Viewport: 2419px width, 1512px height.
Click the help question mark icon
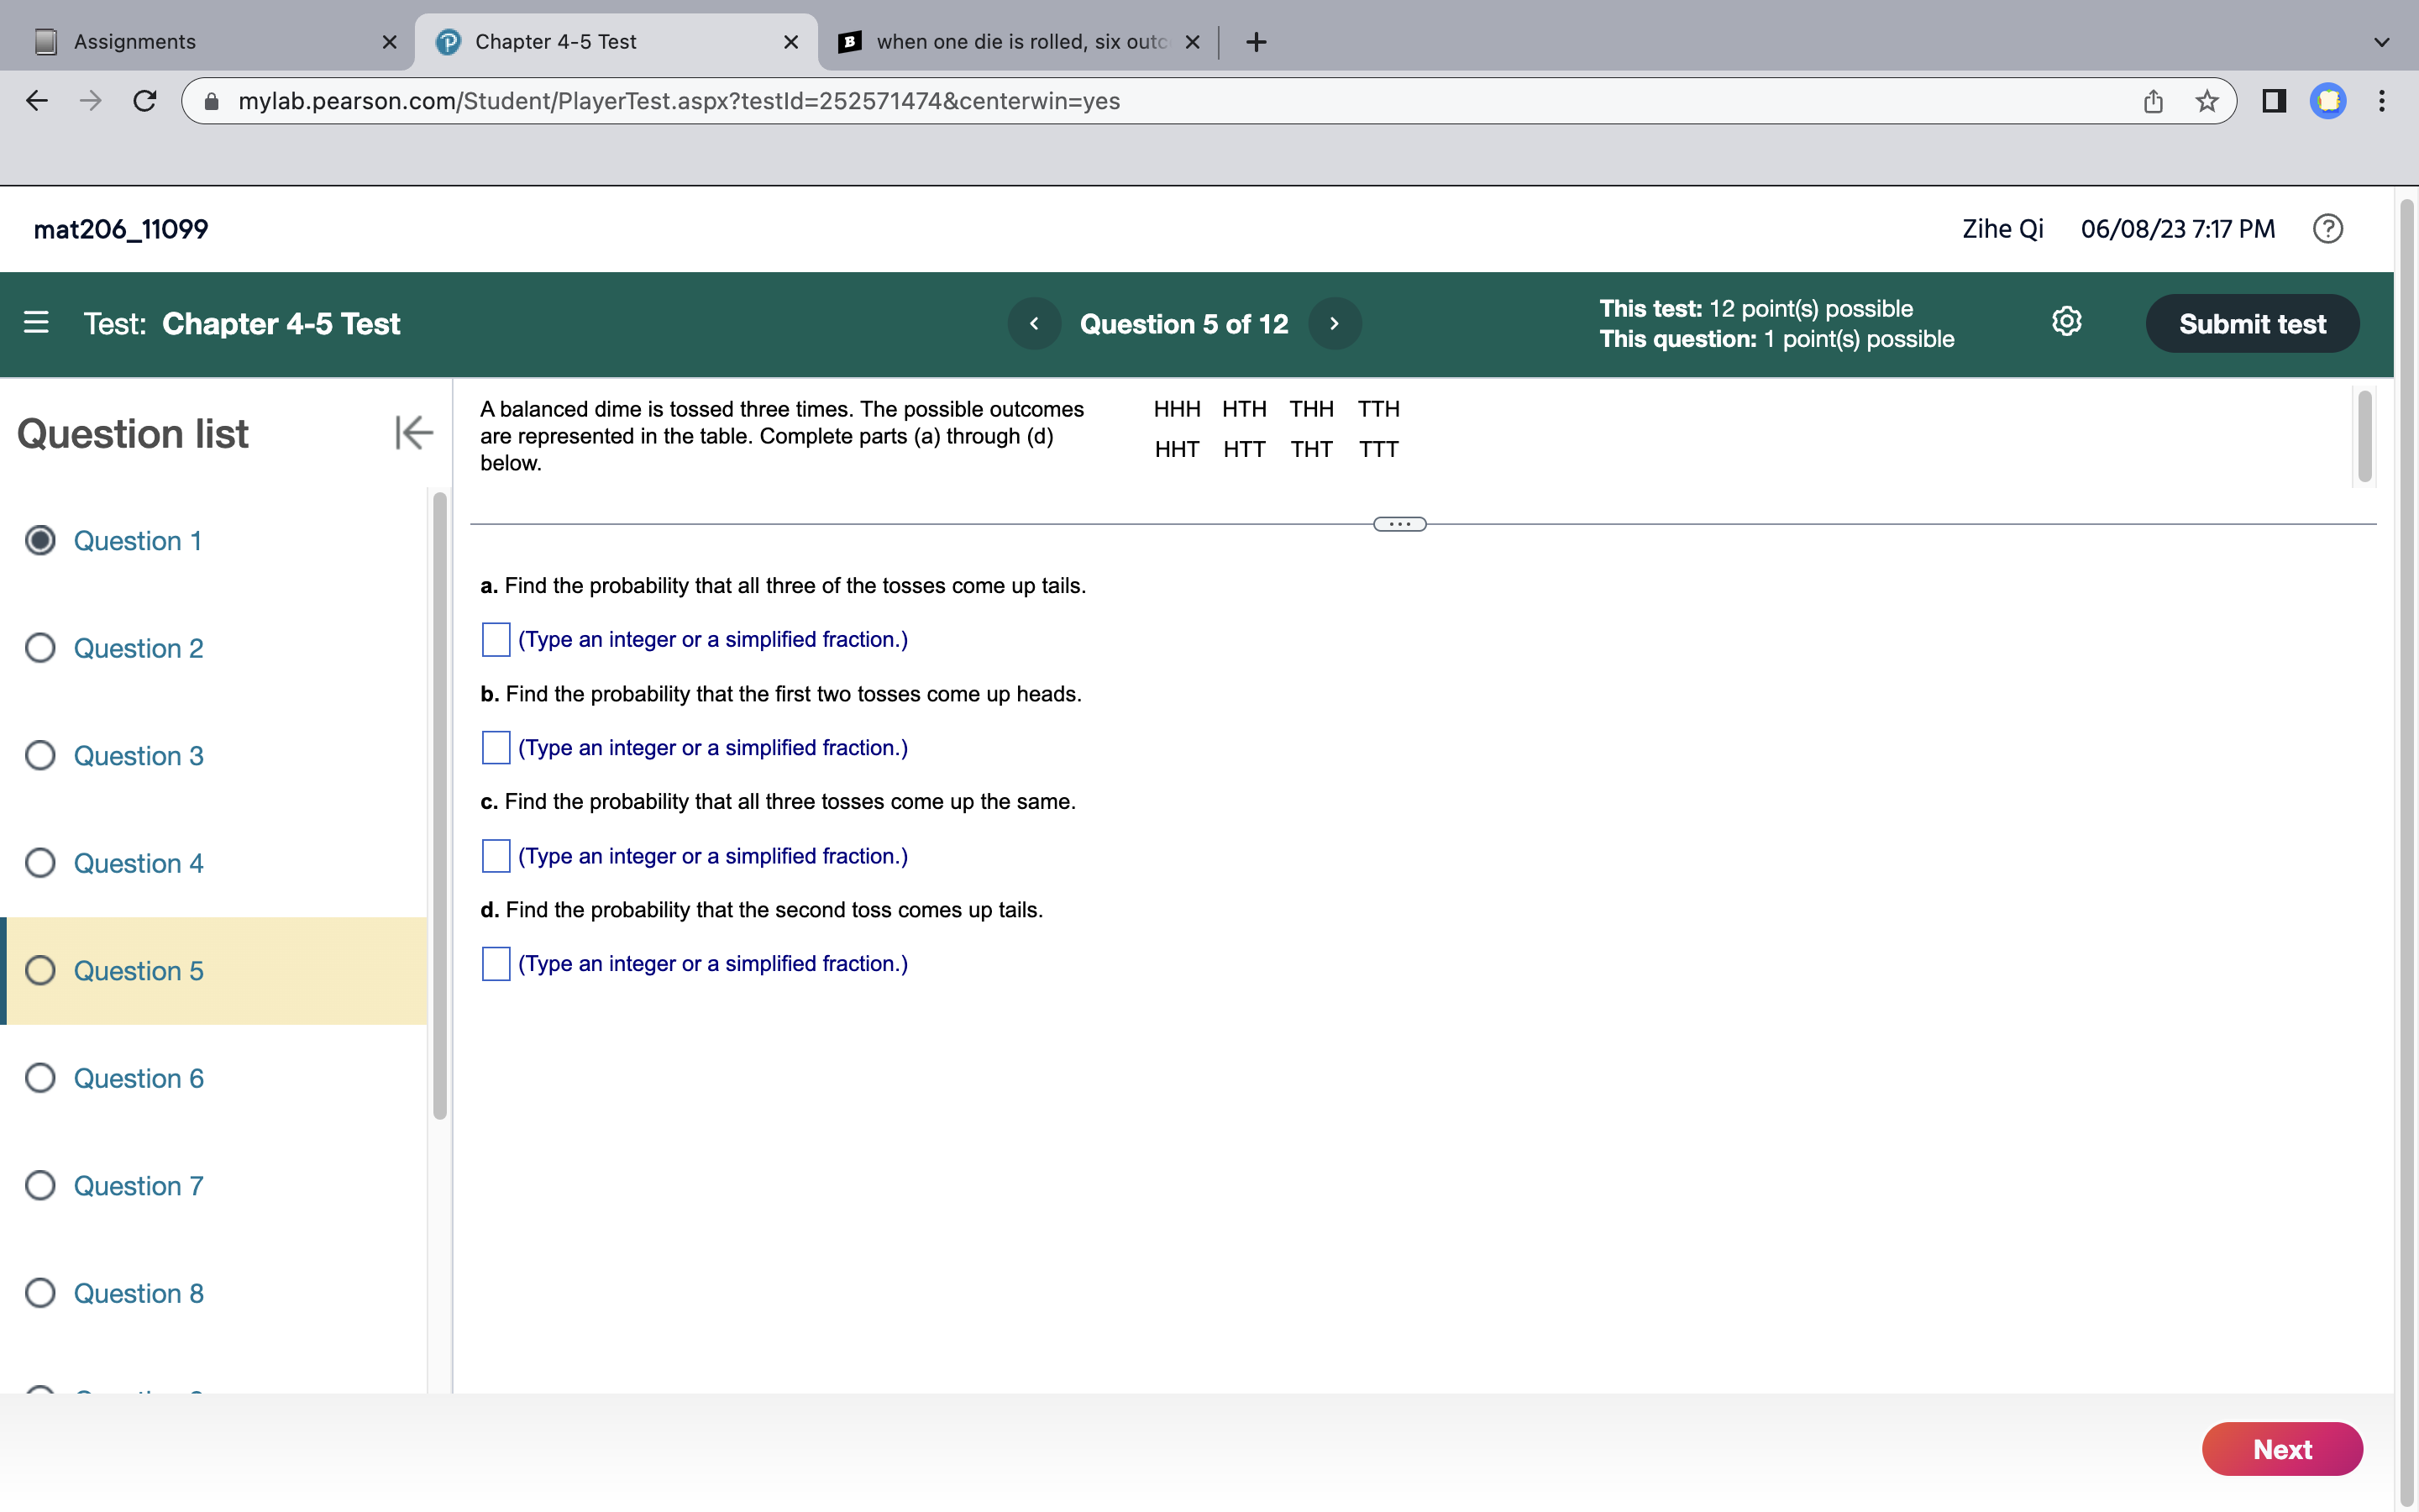click(x=2327, y=229)
